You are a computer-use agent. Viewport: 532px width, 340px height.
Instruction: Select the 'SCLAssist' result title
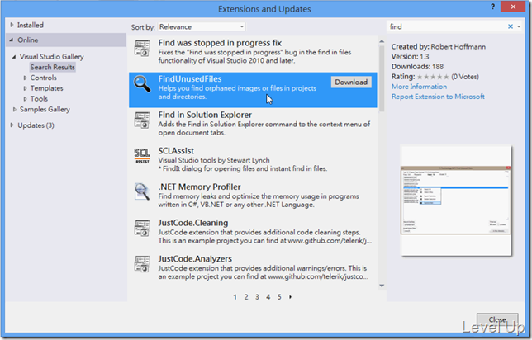tap(176, 151)
